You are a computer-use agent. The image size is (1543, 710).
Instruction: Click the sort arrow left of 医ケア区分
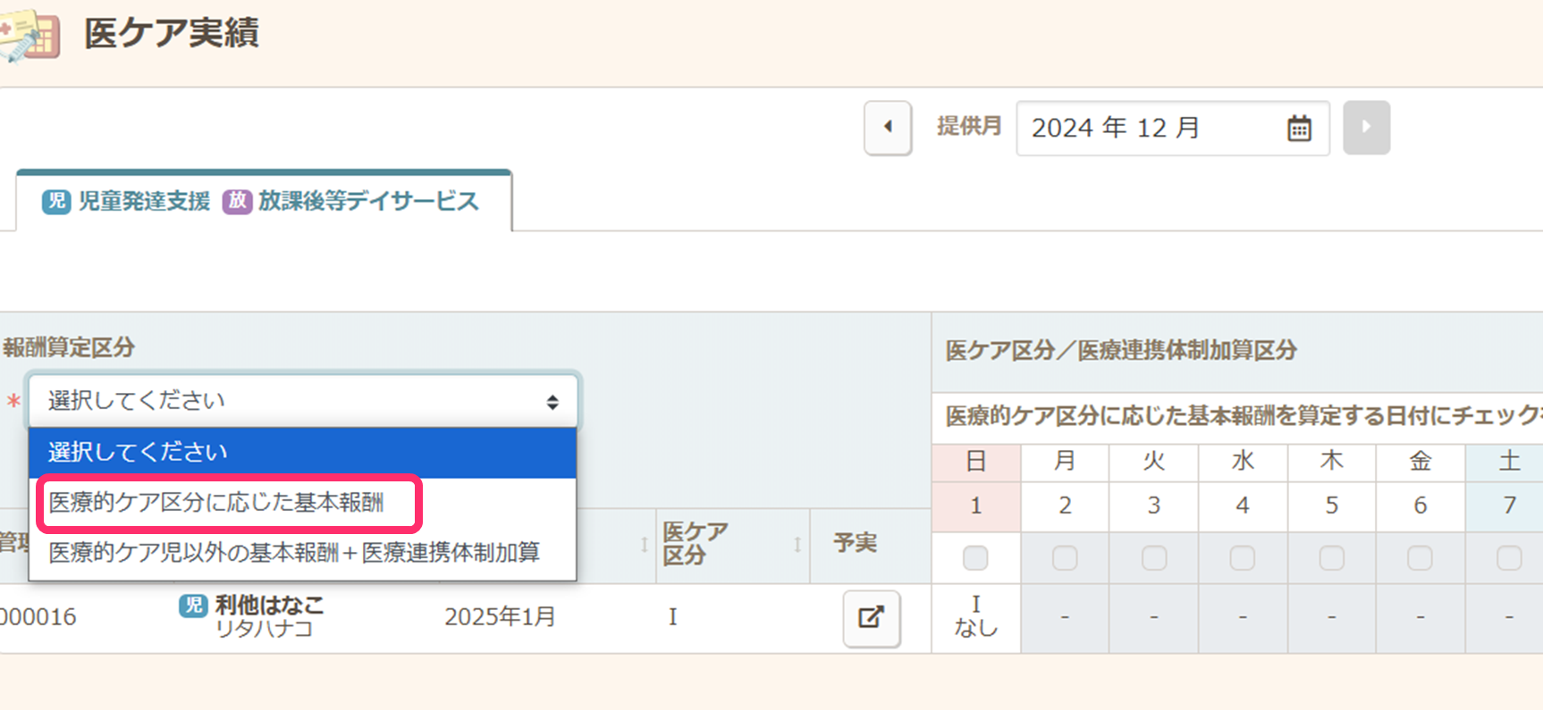(x=644, y=544)
